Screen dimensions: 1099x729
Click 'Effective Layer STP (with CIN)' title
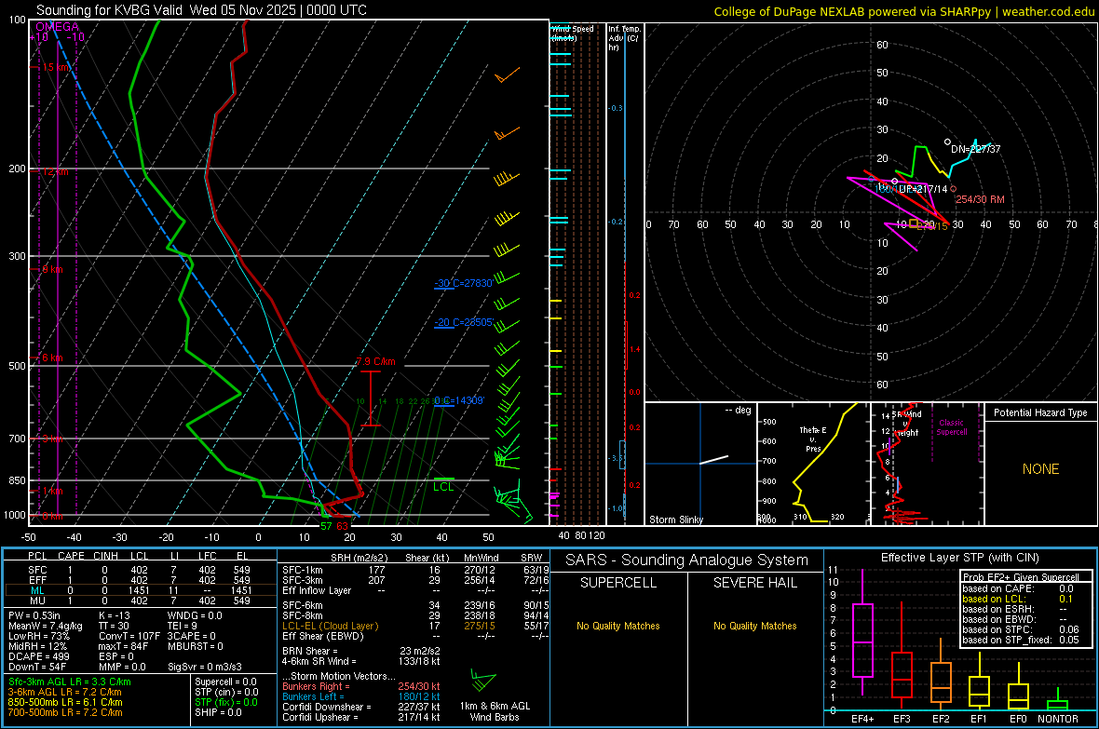pyautogui.click(x=959, y=558)
